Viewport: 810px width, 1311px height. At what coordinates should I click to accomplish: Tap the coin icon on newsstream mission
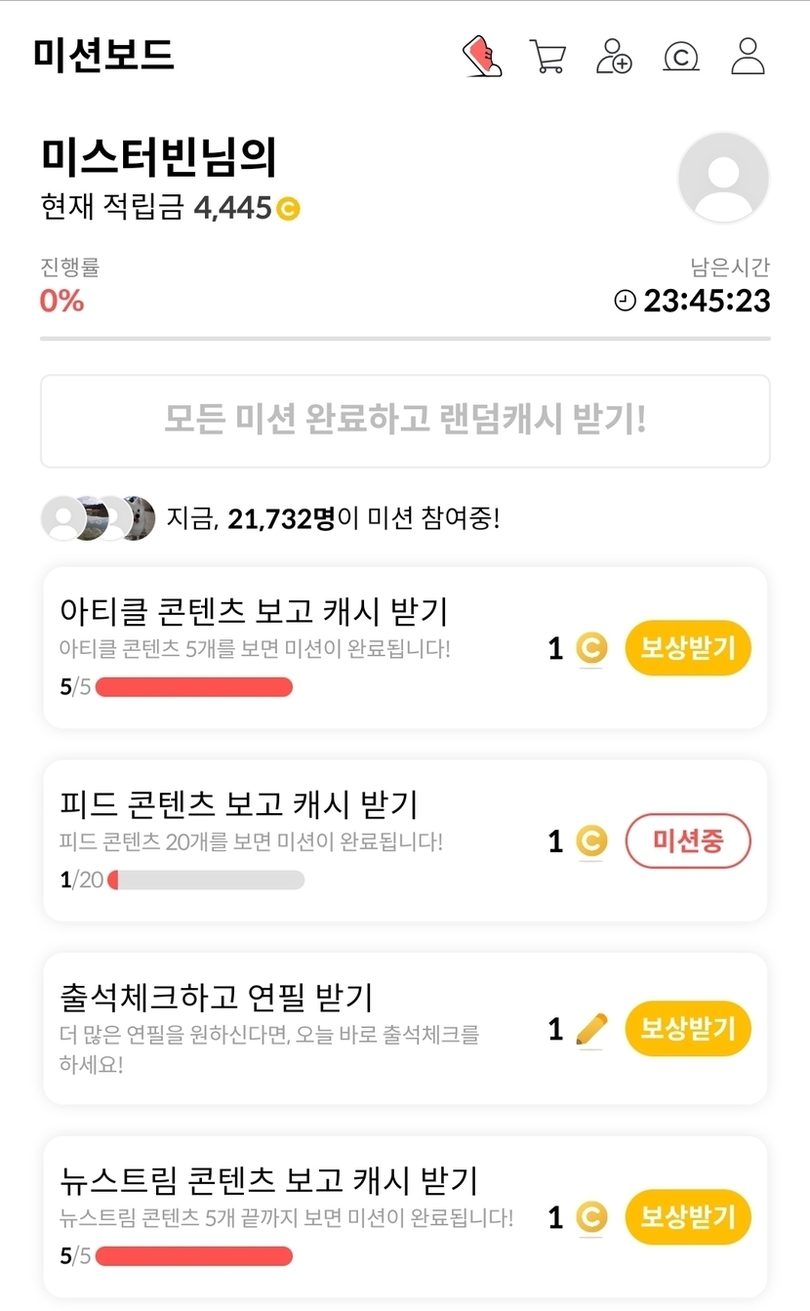pos(590,1217)
